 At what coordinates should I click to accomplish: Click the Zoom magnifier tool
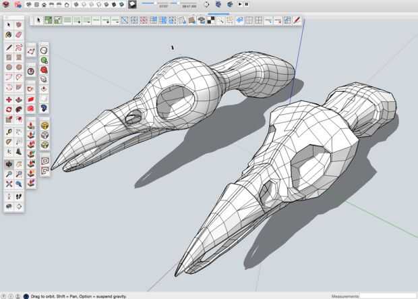(x=9, y=174)
